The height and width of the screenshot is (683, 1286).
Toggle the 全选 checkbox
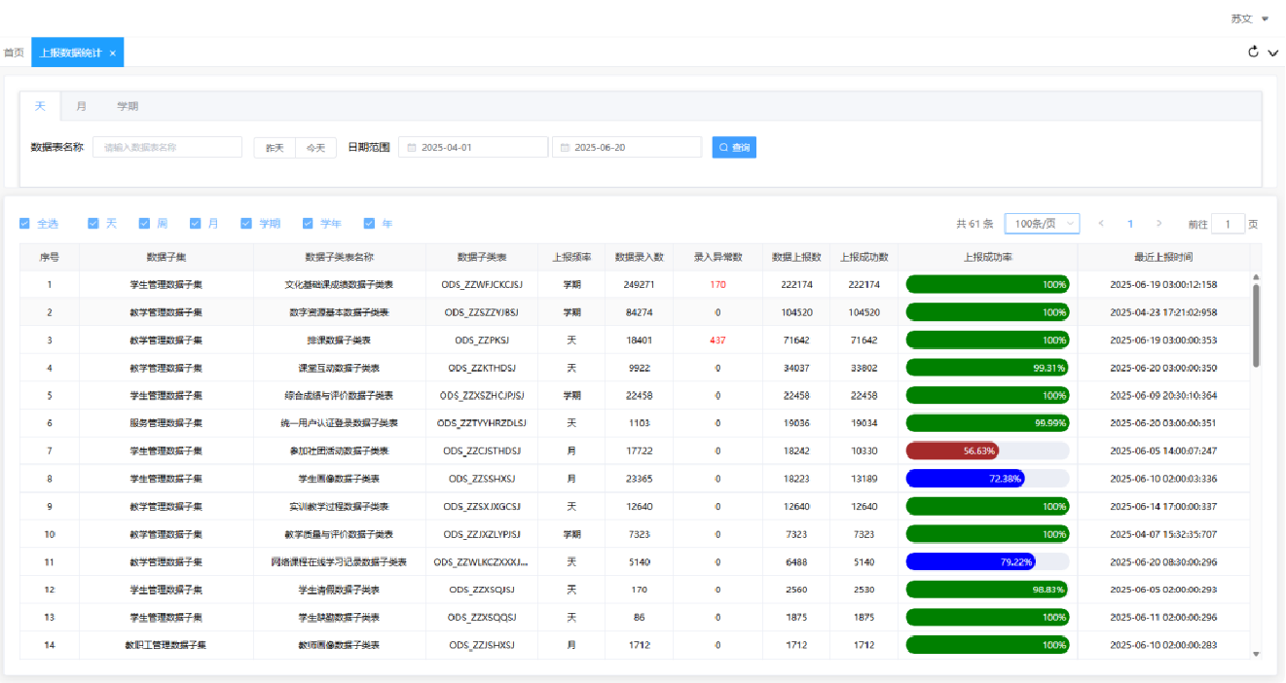coord(24,224)
